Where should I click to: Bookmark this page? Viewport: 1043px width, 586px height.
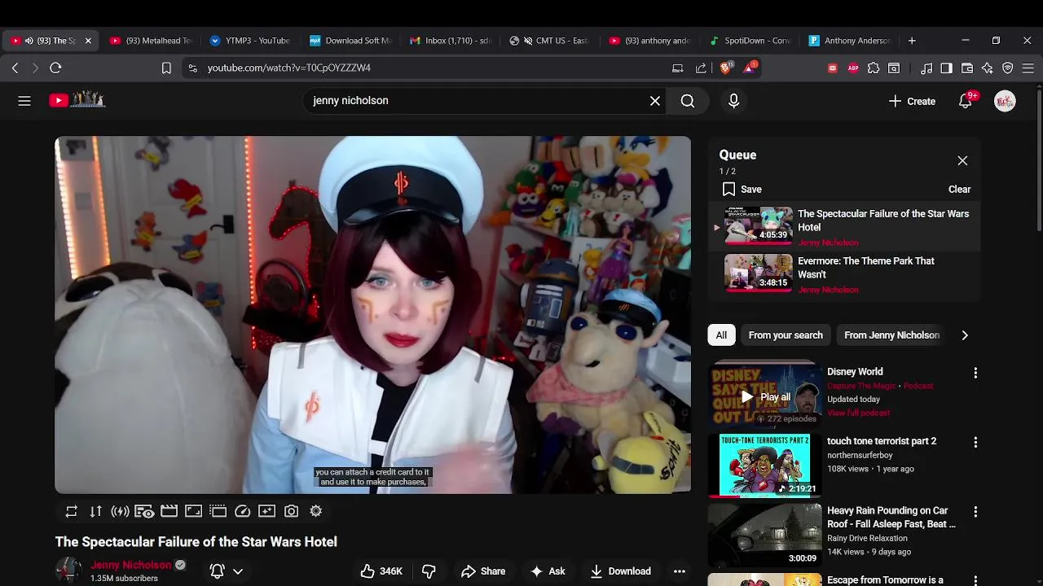coord(166,68)
